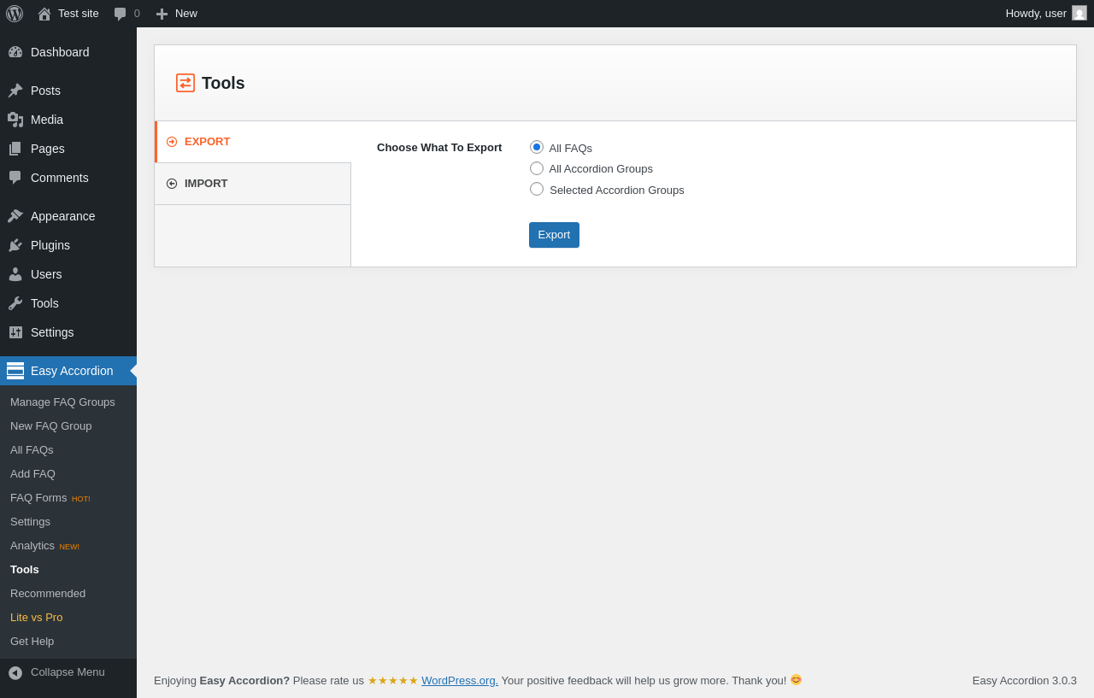The image size is (1094, 698).
Task: Open the Dashboard menu item
Action: [x=60, y=52]
